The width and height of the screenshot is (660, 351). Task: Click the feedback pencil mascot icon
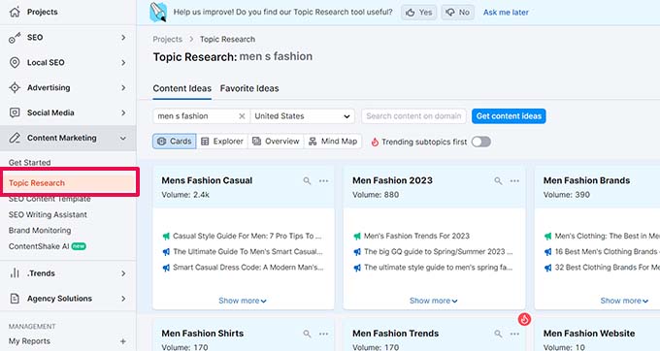(x=158, y=13)
